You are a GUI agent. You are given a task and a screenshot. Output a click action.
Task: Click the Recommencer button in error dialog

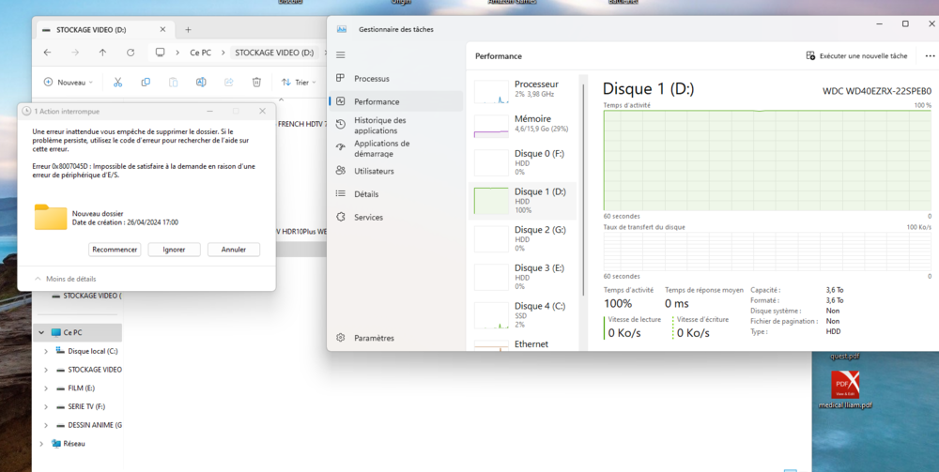coord(115,250)
